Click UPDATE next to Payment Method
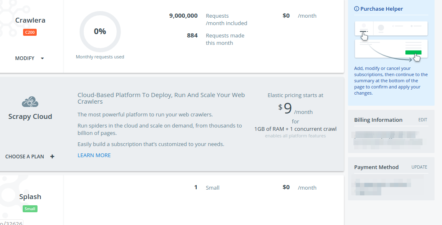 click(419, 167)
